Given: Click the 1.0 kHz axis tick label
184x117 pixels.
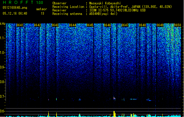Looking at the screenshot, I should (x=2, y=53).
